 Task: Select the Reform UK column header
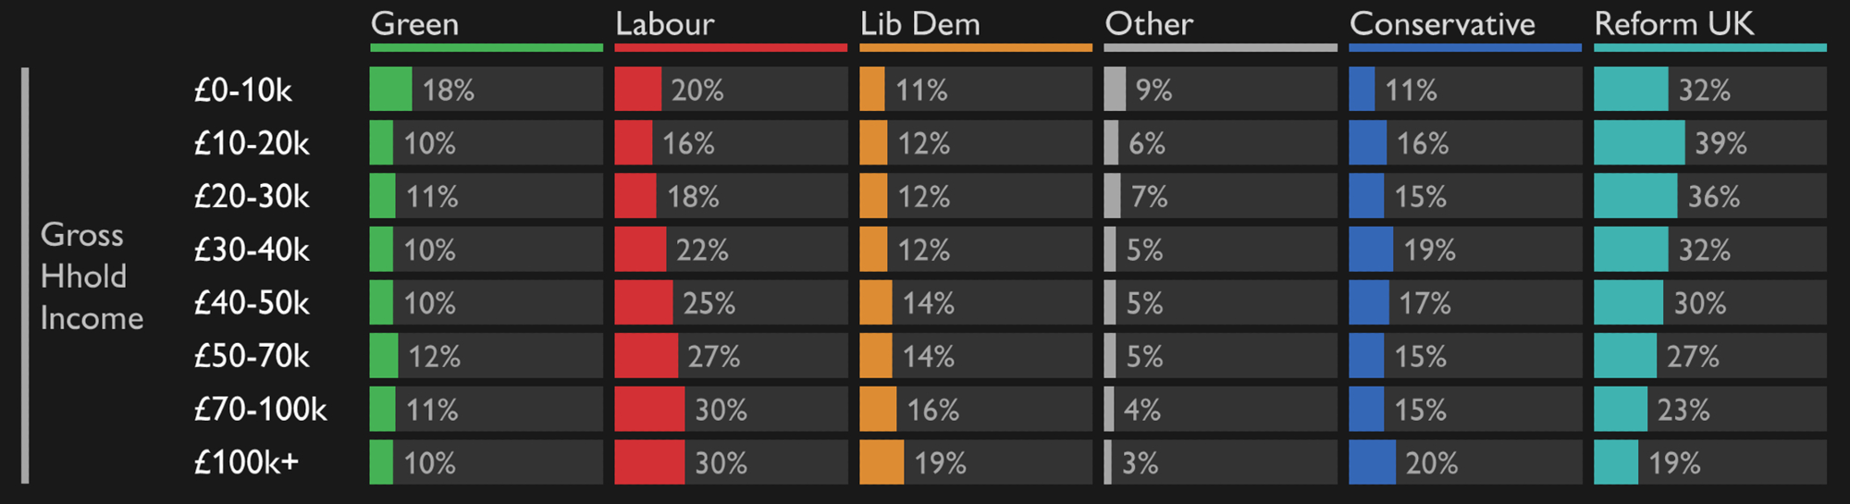click(x=1673, y=24)
